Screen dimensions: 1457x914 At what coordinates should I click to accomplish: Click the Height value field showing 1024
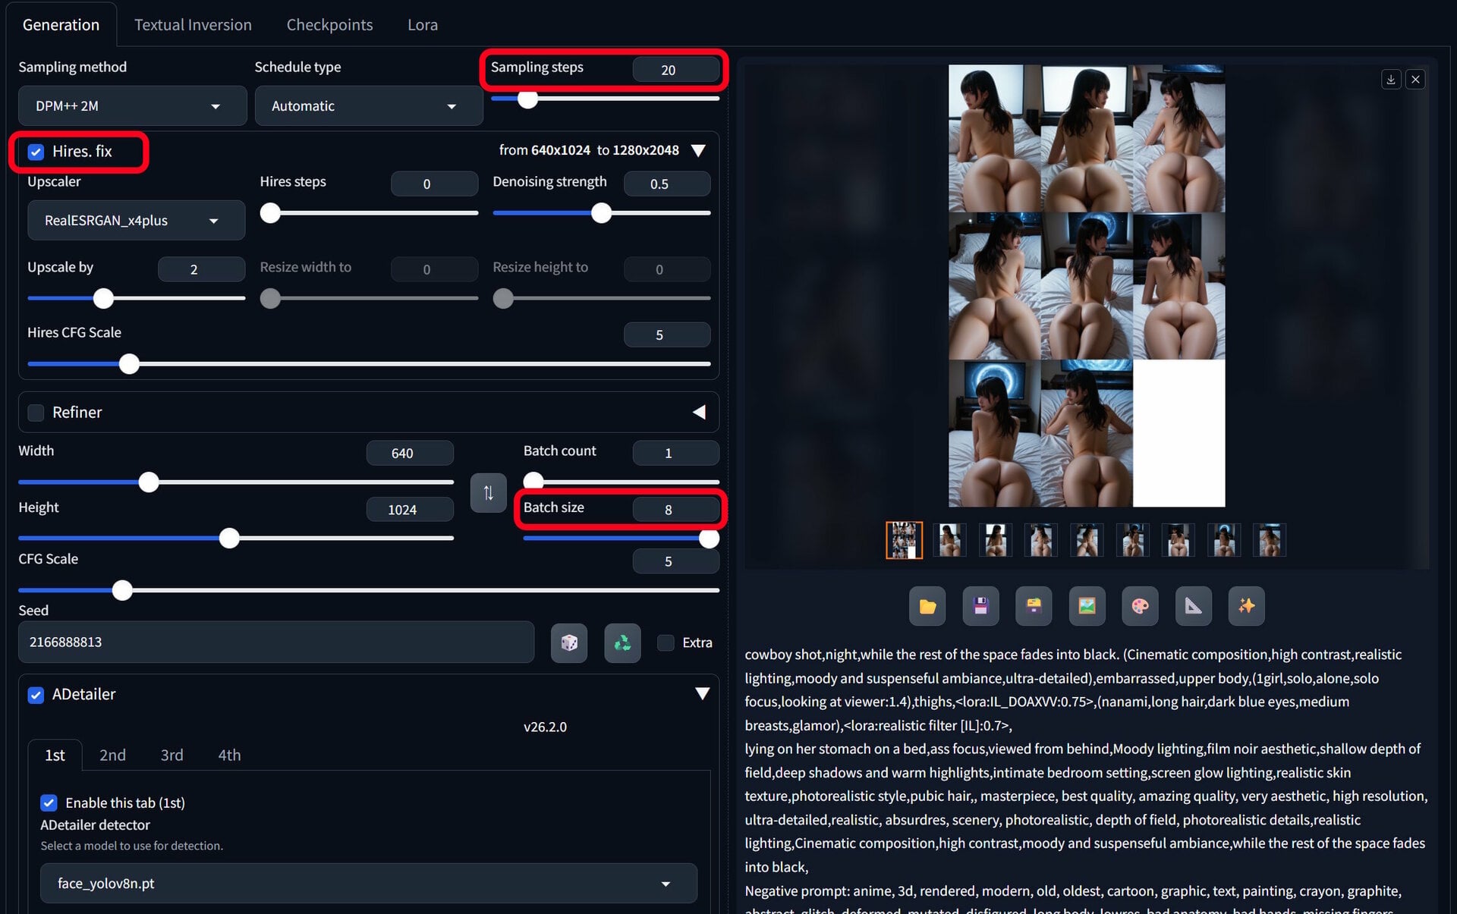[x=410, y=510]
